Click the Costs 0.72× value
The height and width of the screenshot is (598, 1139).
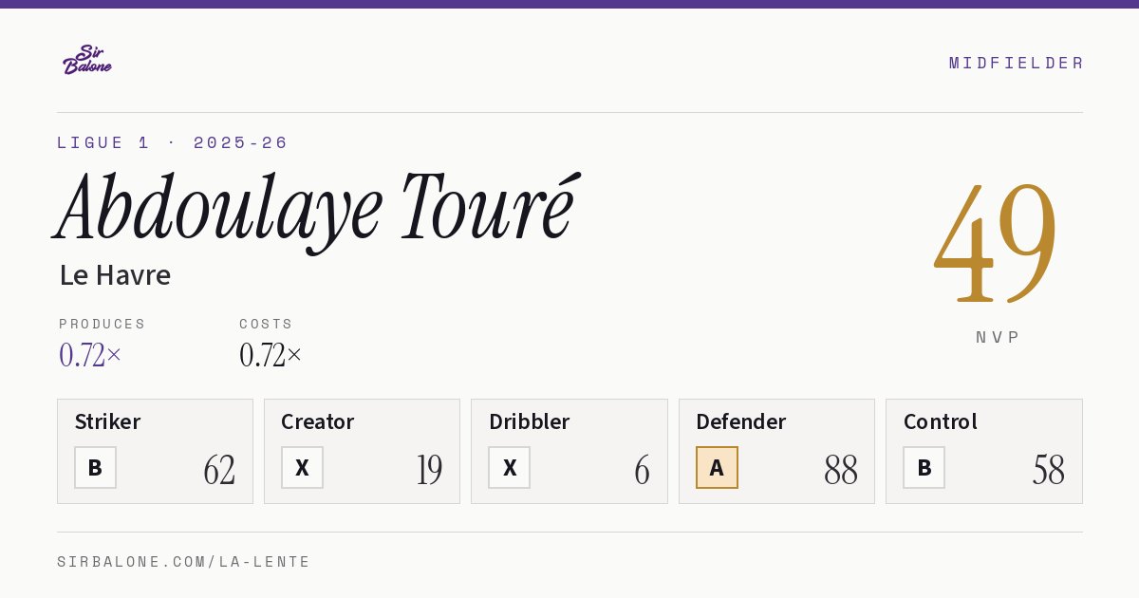pos(271,355)
